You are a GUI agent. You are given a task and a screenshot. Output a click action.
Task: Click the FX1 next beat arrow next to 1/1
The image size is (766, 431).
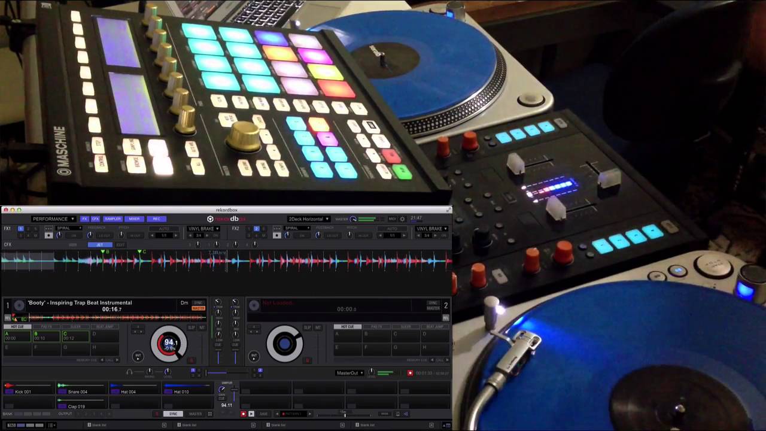tap(176, 235)
